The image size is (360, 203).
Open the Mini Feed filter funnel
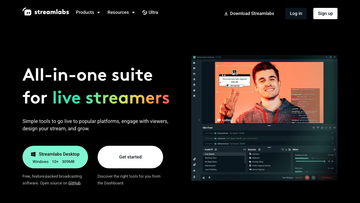point(318,128)
